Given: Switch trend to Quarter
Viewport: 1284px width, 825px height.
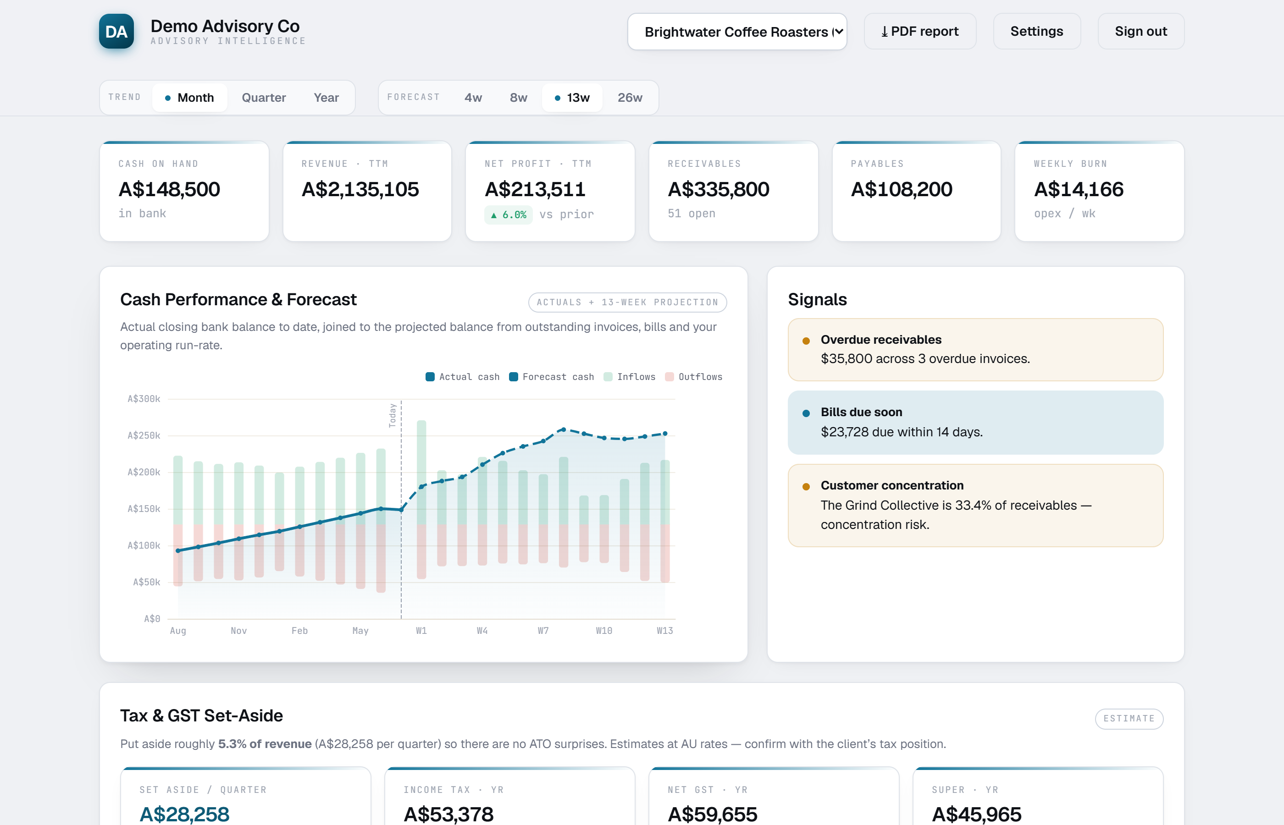Looking at the screenshot, I should (264, 98).
